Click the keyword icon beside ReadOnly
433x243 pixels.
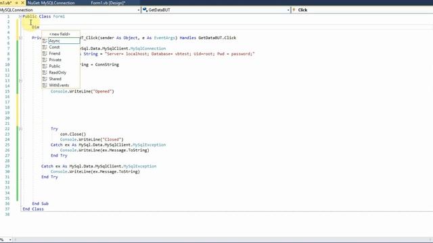[x=45, y=72]
